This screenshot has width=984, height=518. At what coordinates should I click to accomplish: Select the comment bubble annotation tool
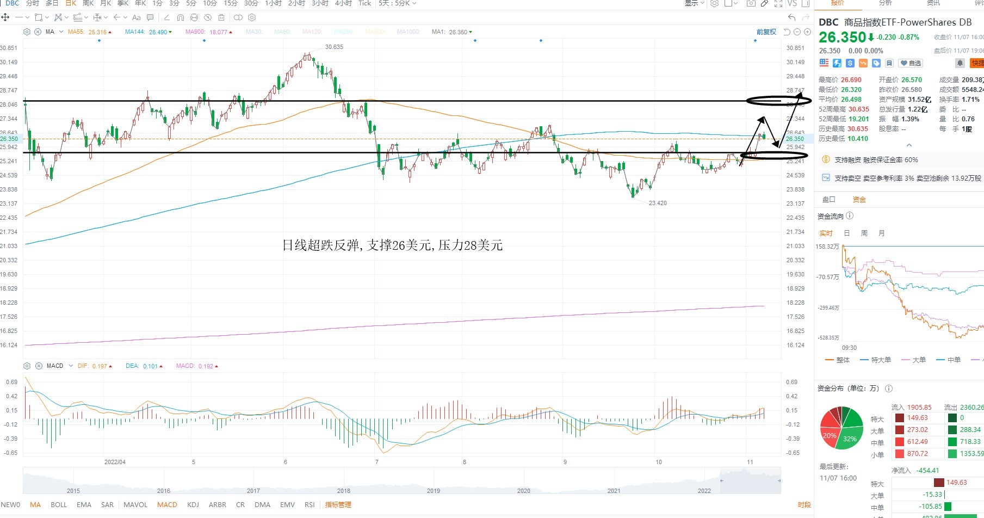click(x=150, y=17)
